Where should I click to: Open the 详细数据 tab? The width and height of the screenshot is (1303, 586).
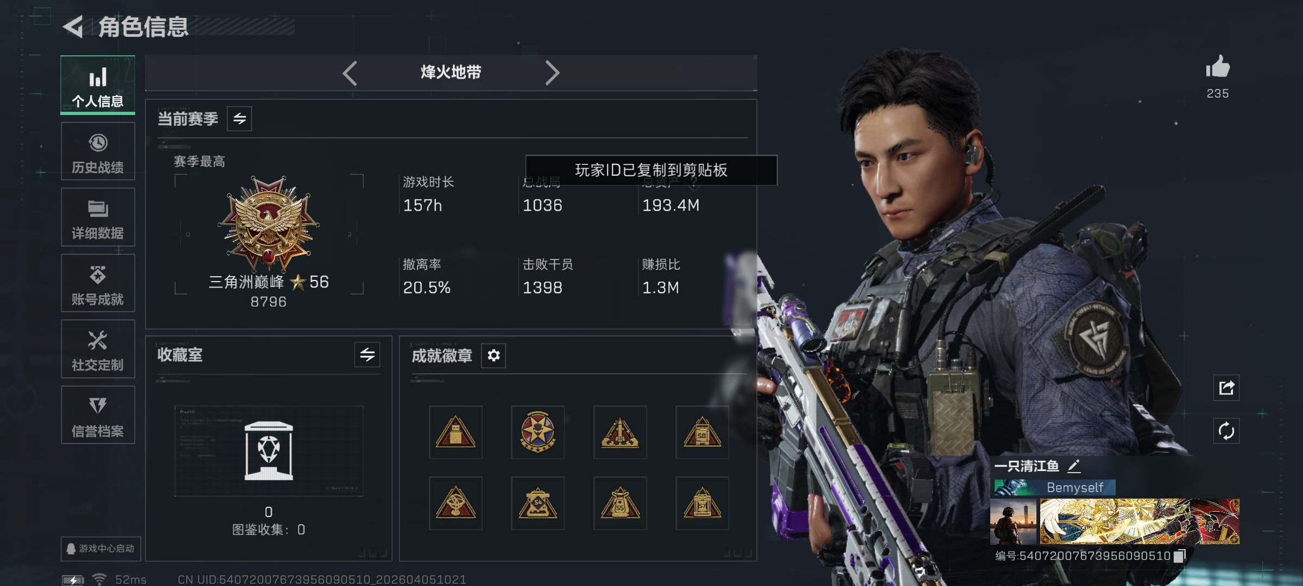(98, 217)
